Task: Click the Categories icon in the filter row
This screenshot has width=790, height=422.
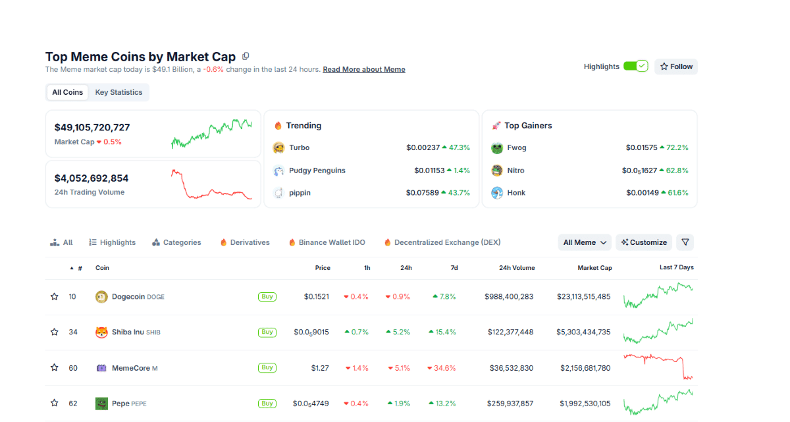Action: [155, 242]
